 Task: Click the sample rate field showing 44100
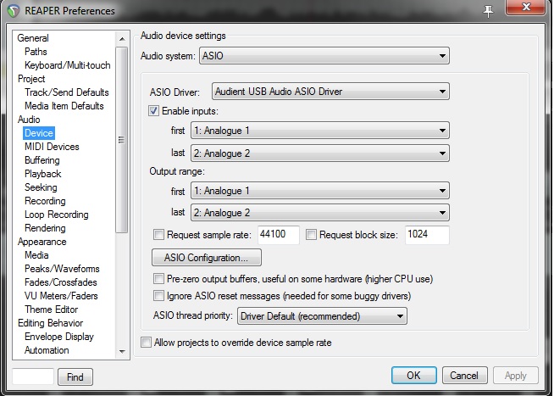(279, 235)
